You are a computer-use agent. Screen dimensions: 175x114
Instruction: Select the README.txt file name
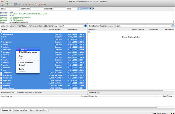pos(7,75)
